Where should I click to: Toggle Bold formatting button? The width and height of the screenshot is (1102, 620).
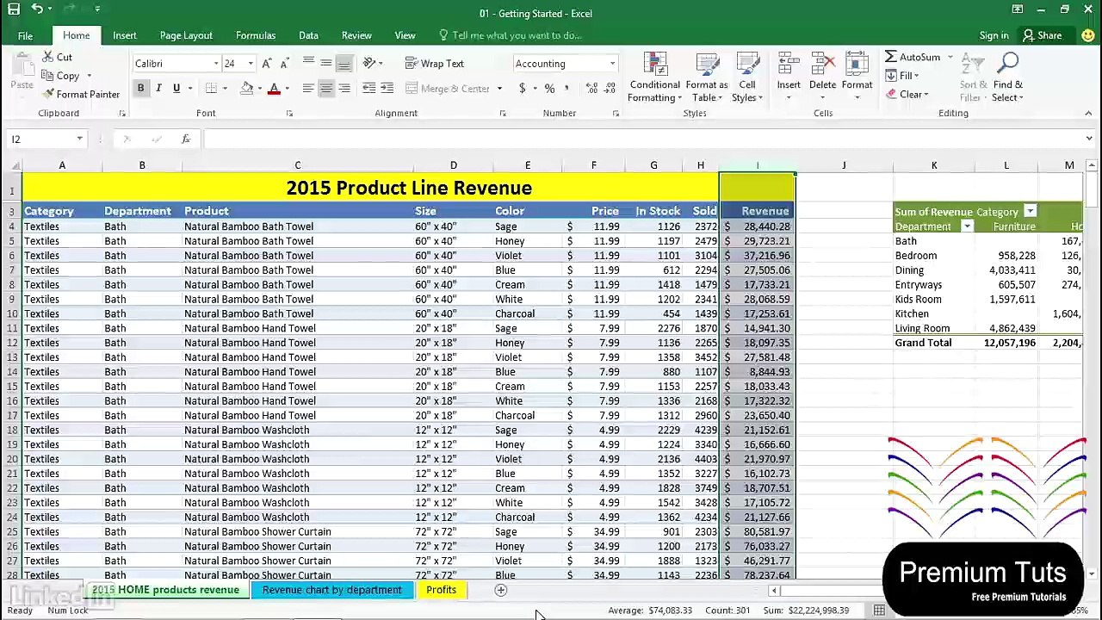click(140, 88)
